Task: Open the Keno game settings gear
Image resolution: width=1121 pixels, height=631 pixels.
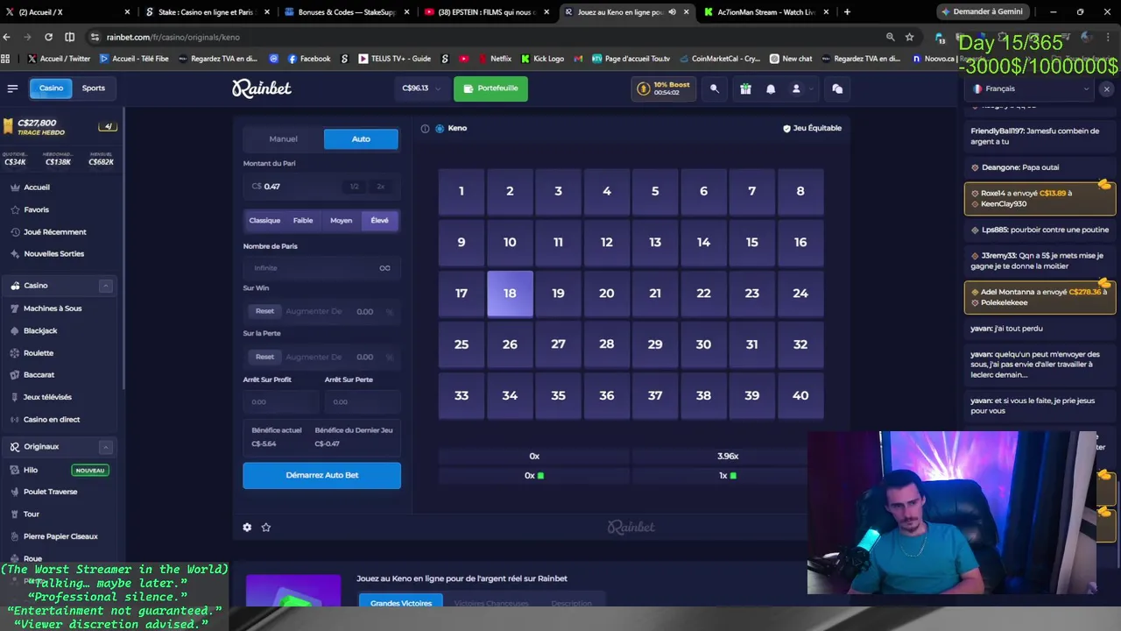Action: click(x=247, y=527)
